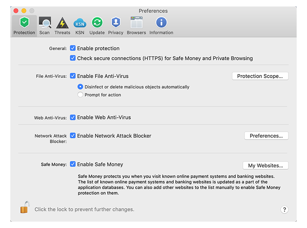Select the Protection shield icon
Viewport: 307px width, 228px height.
(x=25, y=23)
